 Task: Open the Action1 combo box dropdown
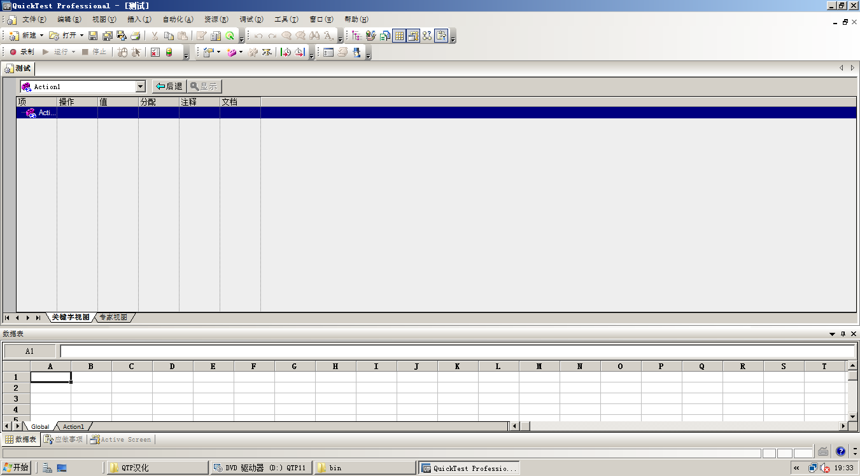141,87
